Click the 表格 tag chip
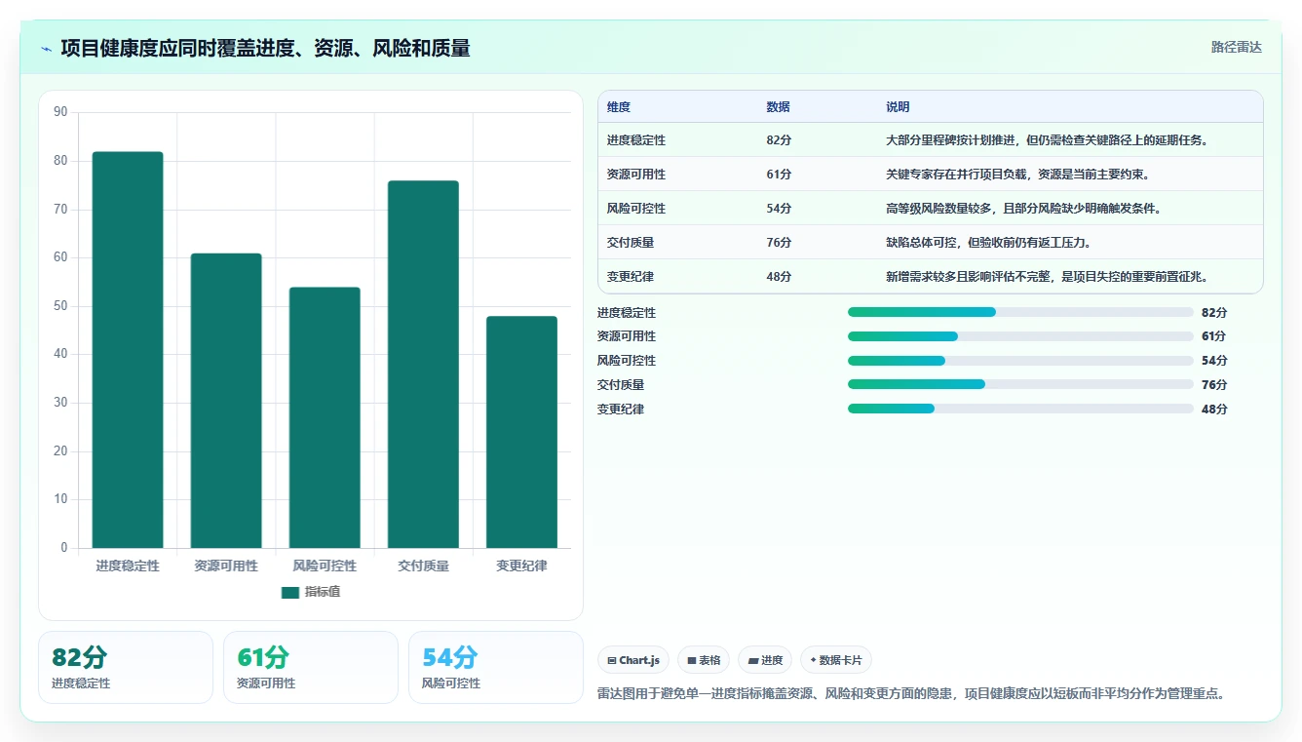The height and width of the screenshot is (742, 1302). point(704,660)
